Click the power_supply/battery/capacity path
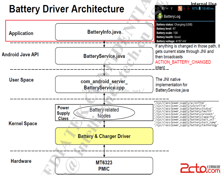The height and width of the screenshot is (176, 221). (x=185, y=117)
